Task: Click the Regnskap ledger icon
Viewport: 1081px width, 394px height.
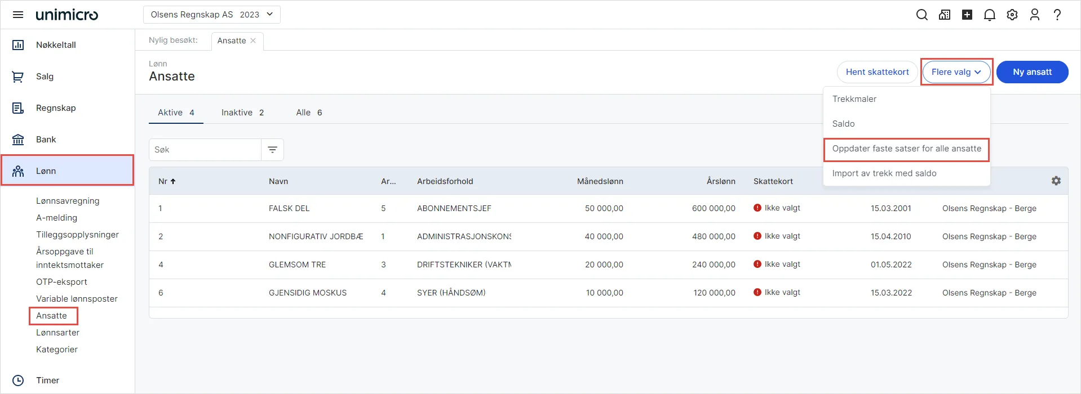Action: click(18, 108)
